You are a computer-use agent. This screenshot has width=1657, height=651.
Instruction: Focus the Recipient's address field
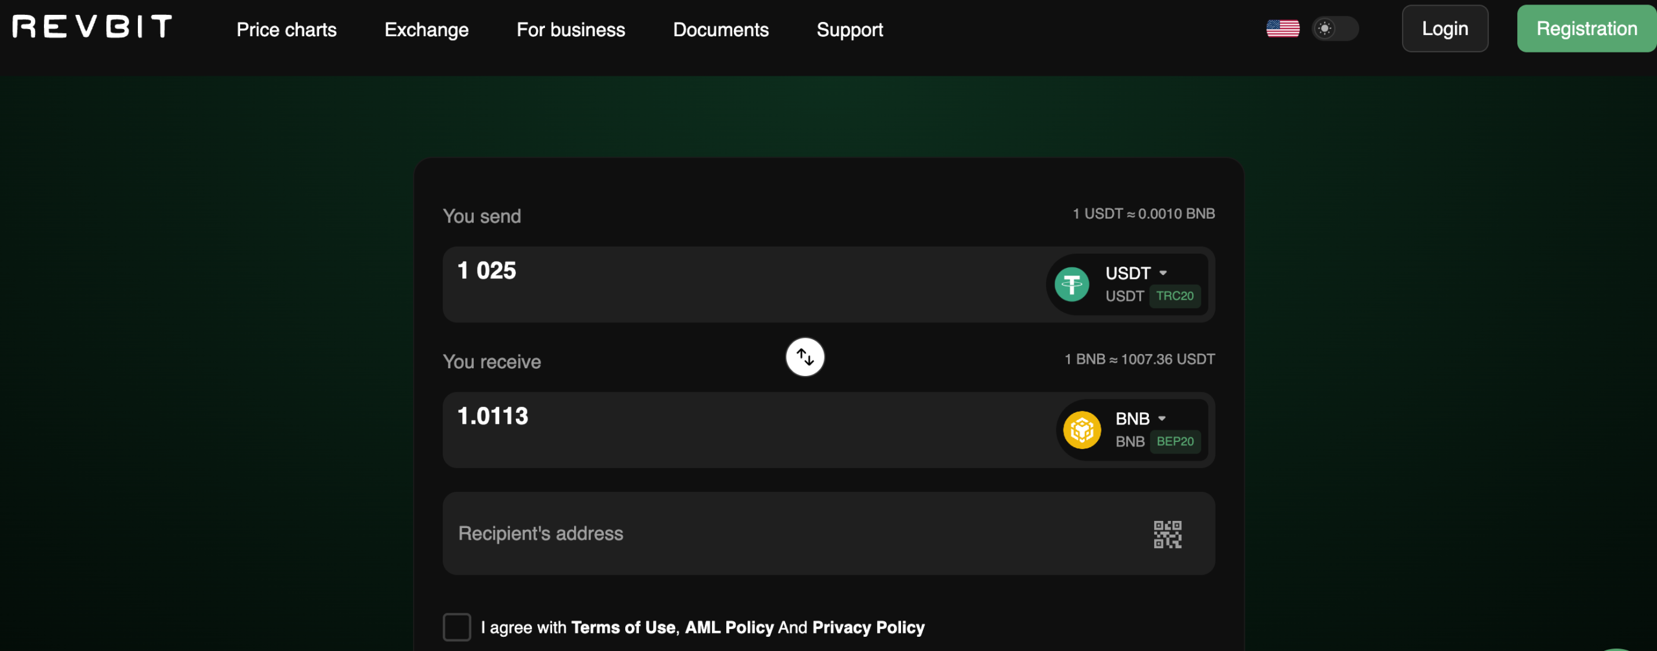coord(777,534)
